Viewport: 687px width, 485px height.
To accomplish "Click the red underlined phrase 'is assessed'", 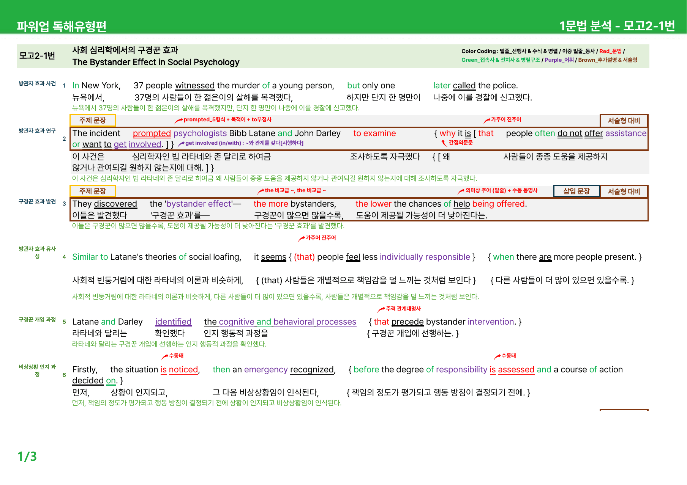I will 512,370.
